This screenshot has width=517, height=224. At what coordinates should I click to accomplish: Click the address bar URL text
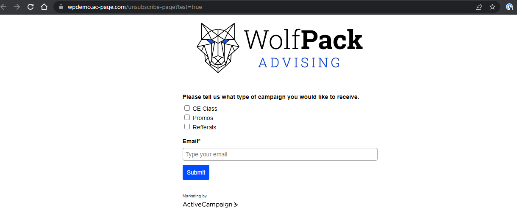tap(134, 7)
